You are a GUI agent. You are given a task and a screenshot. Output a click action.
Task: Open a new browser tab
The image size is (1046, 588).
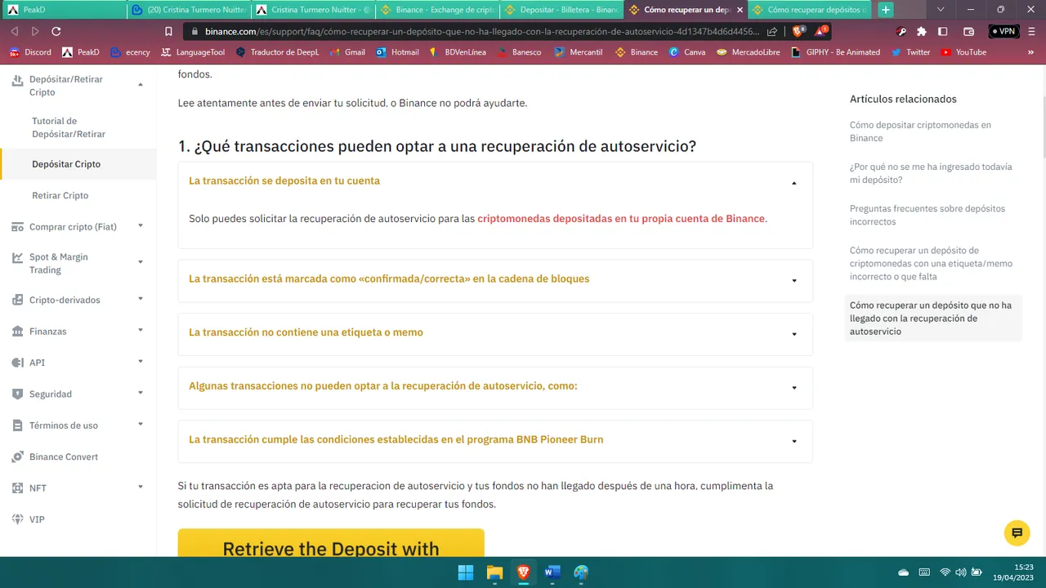[885, 10]
